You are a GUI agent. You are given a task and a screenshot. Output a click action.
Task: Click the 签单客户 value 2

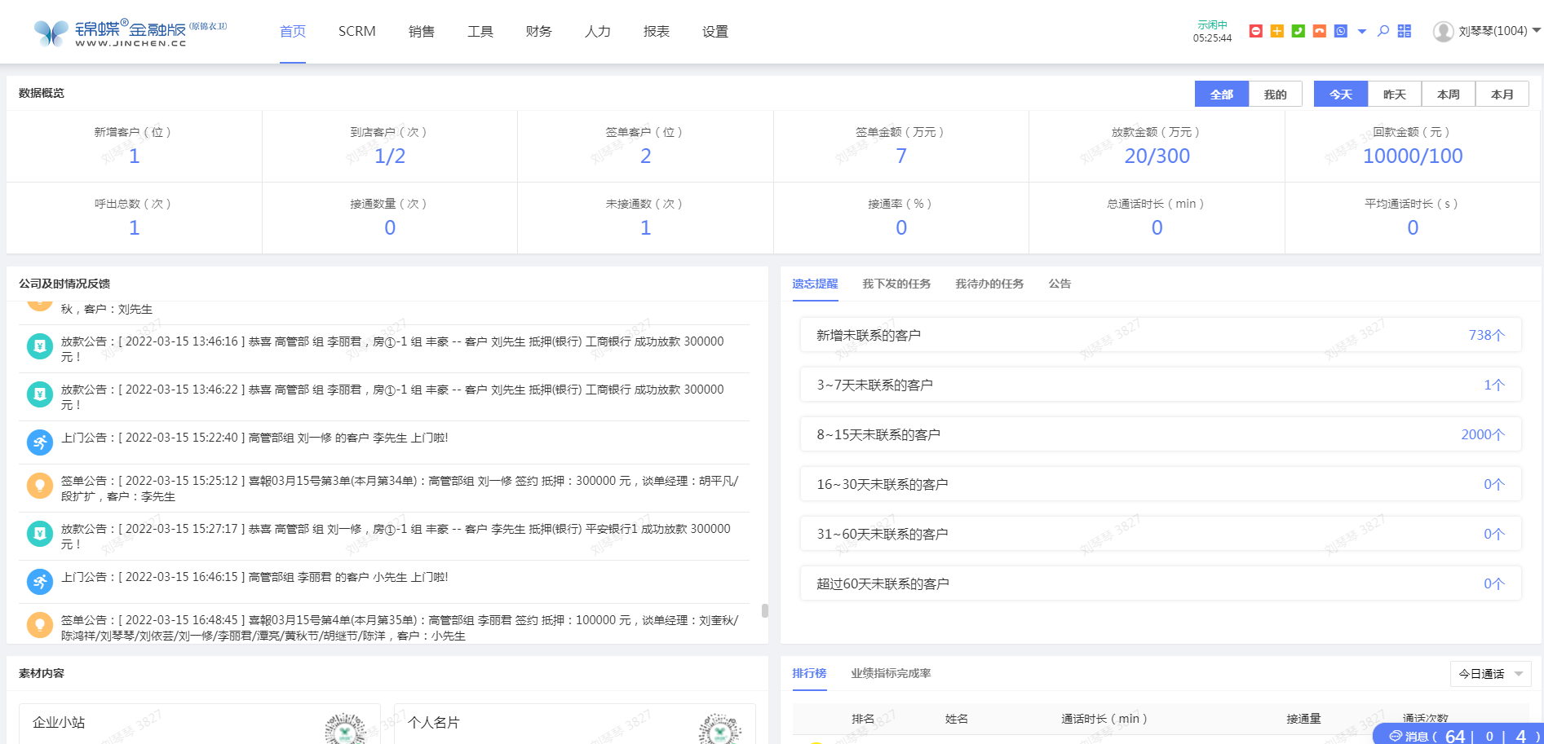(x=646, y=156)
